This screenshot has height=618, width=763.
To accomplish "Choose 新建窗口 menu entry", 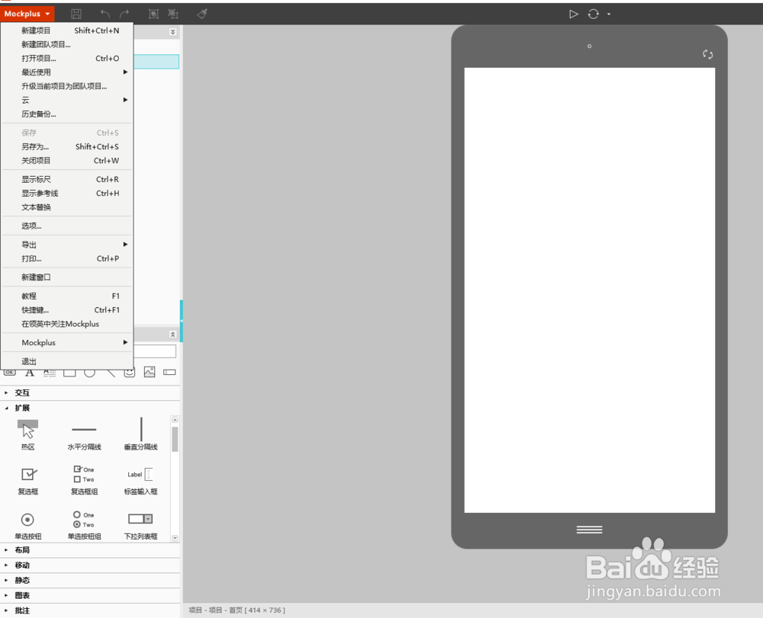I will coord(67,277).
